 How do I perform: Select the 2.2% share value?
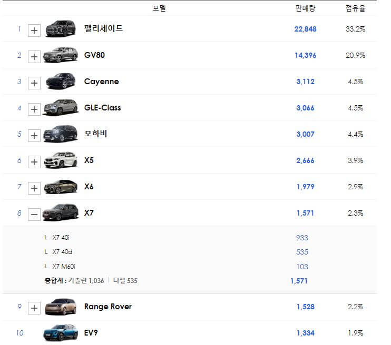tap(355, 307)
